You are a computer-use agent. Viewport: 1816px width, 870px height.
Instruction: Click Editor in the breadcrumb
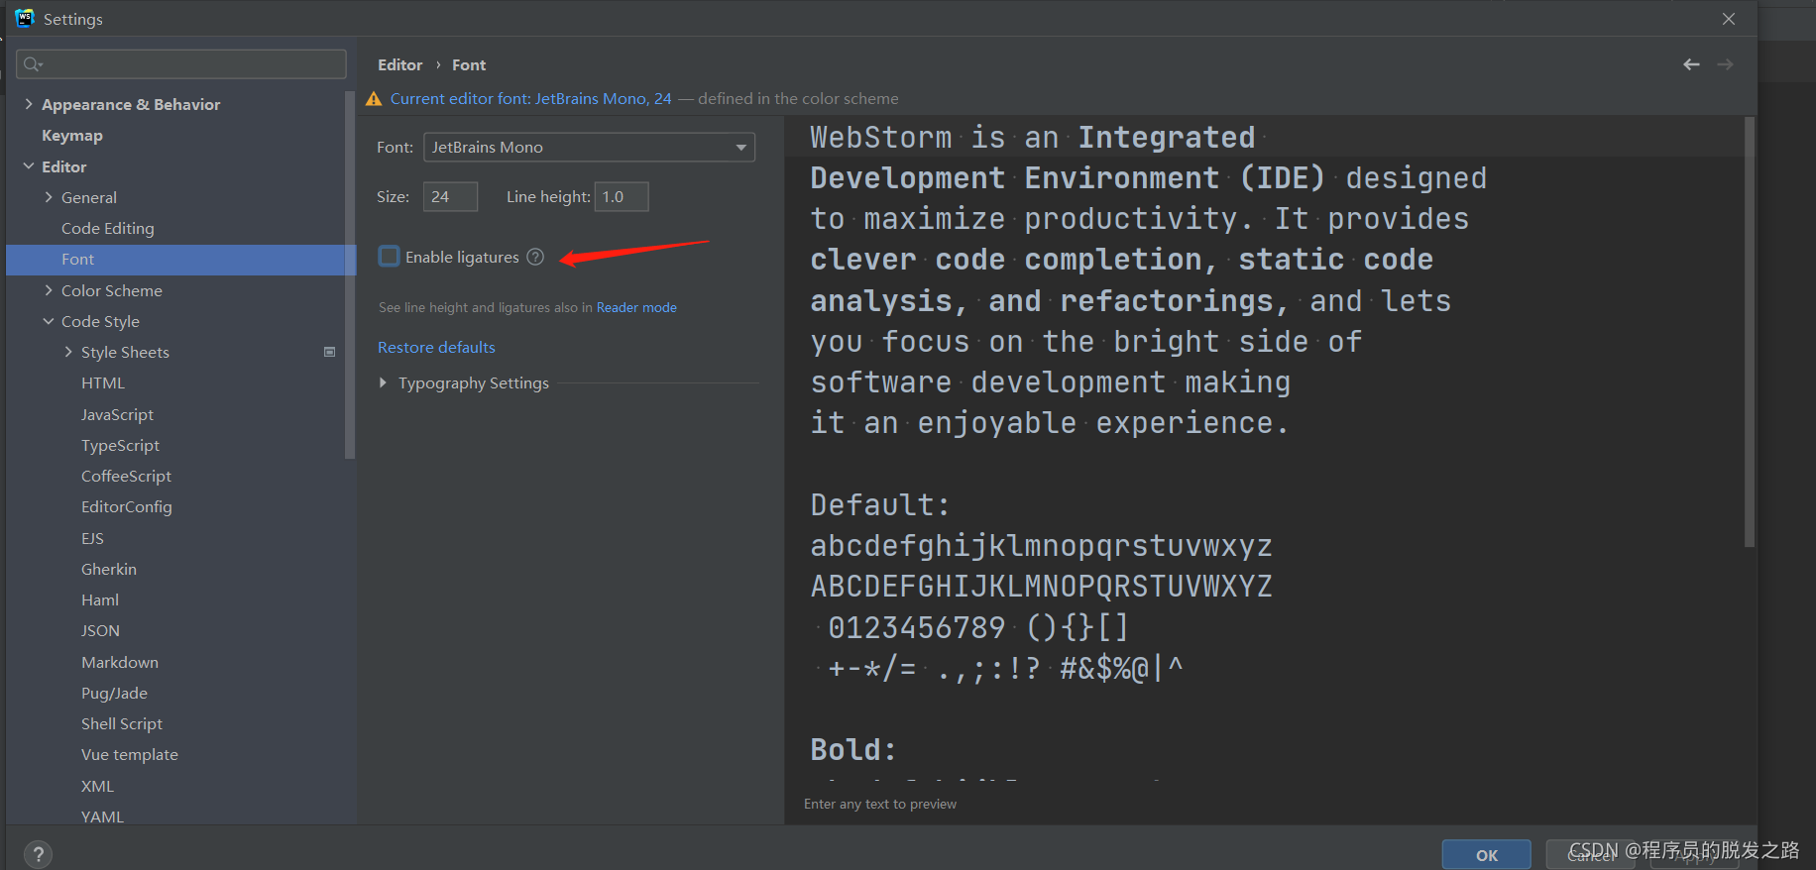coord(399,64)
